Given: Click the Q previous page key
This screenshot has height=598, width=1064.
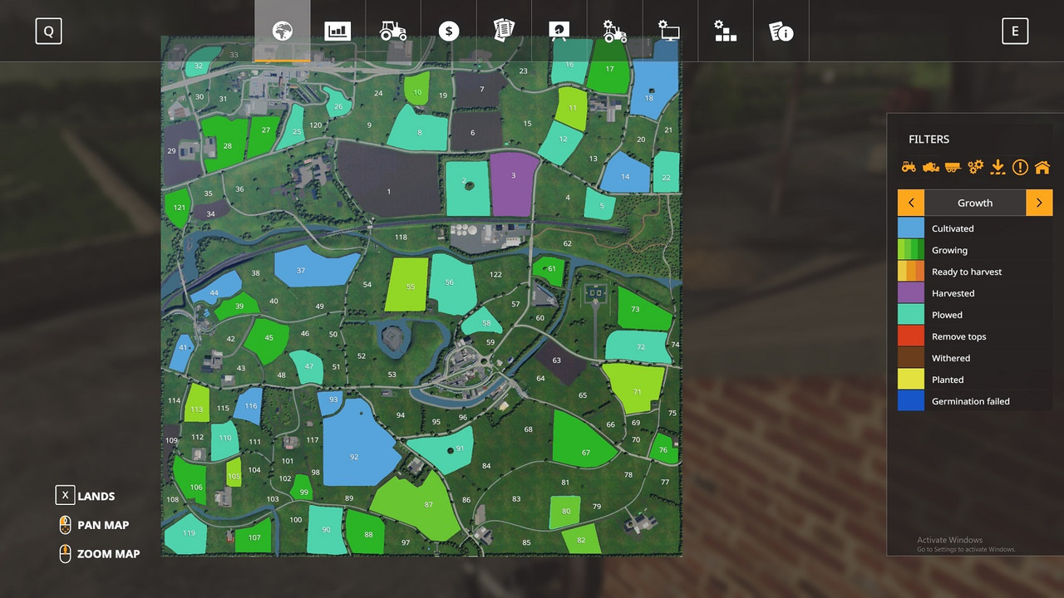Looking at the screenshot, I should [x=48, y=32].
